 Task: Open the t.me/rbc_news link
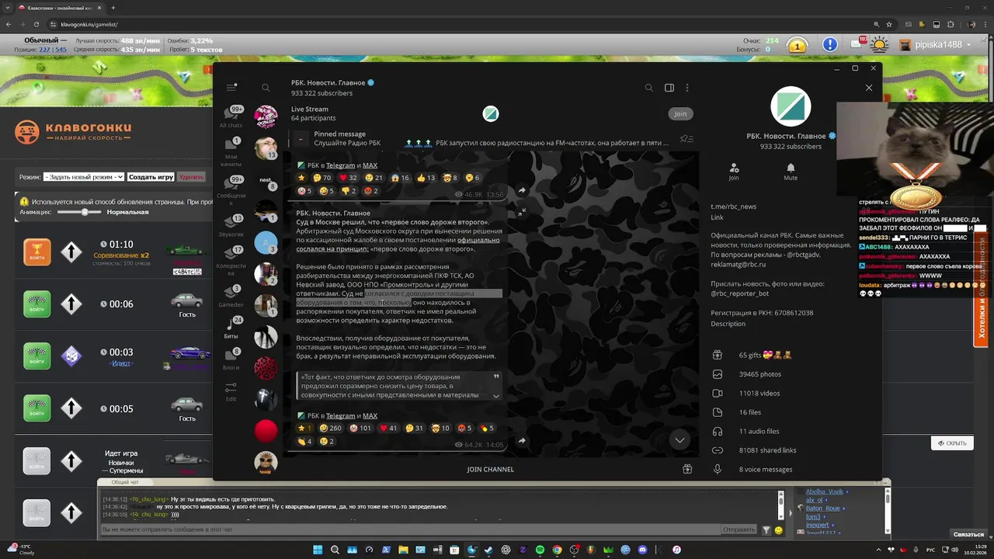(x=733, y=207)
